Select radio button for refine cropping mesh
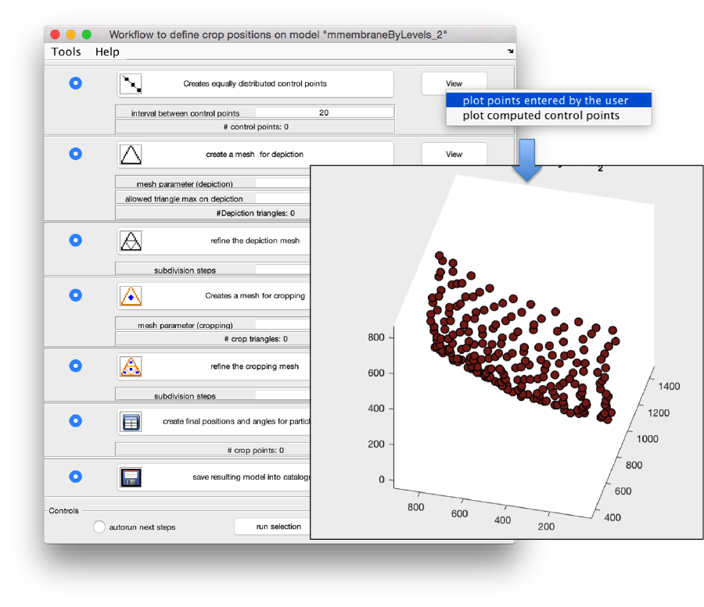The width and height of the screenshot is (704, 607). pyautogui.click(x=75, y=366)
